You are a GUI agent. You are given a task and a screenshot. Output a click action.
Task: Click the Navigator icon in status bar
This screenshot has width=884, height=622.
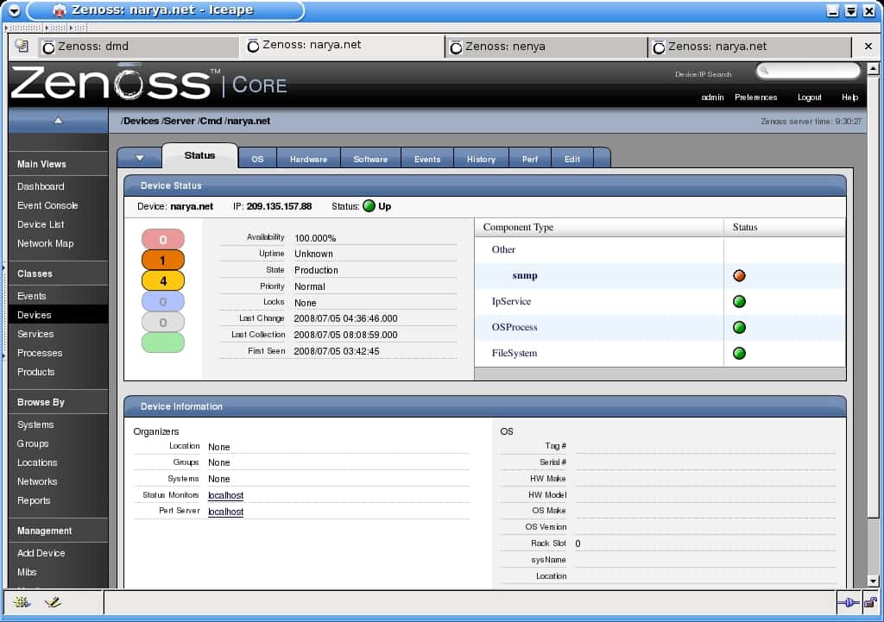click(22, 602)
